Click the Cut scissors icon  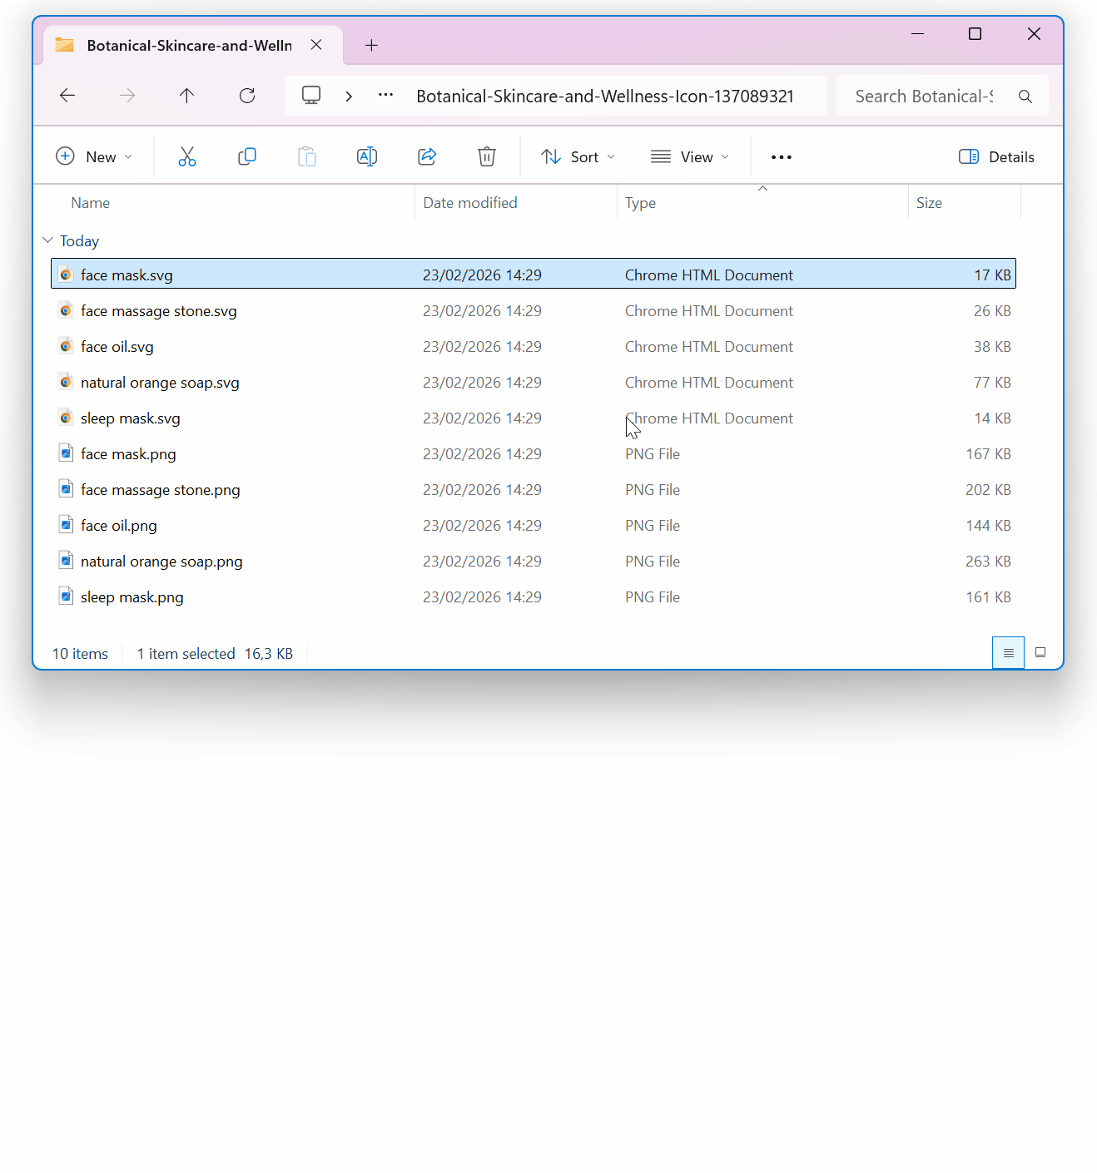(x=187, y=156)
